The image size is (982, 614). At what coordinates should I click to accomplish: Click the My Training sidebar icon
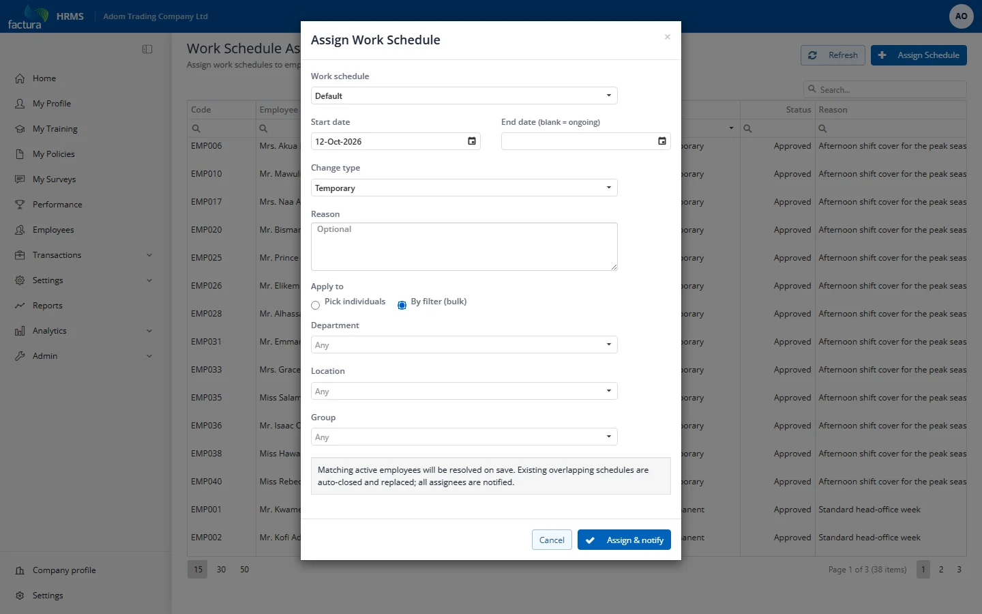click(x=20, y=129)
